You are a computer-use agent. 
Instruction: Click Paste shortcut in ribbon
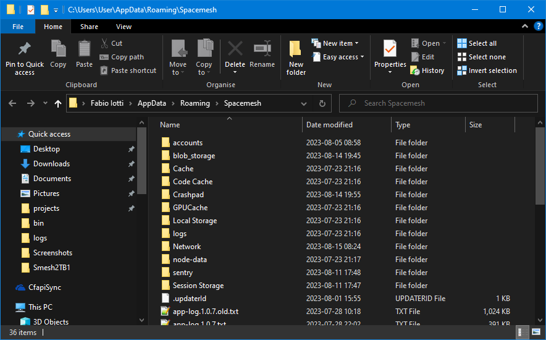[128, 70]
